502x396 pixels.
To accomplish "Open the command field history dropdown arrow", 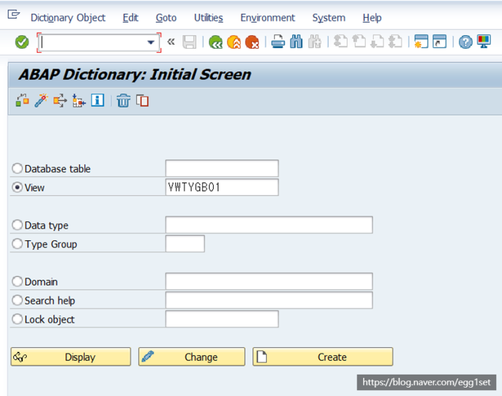I will click(151, 42).
